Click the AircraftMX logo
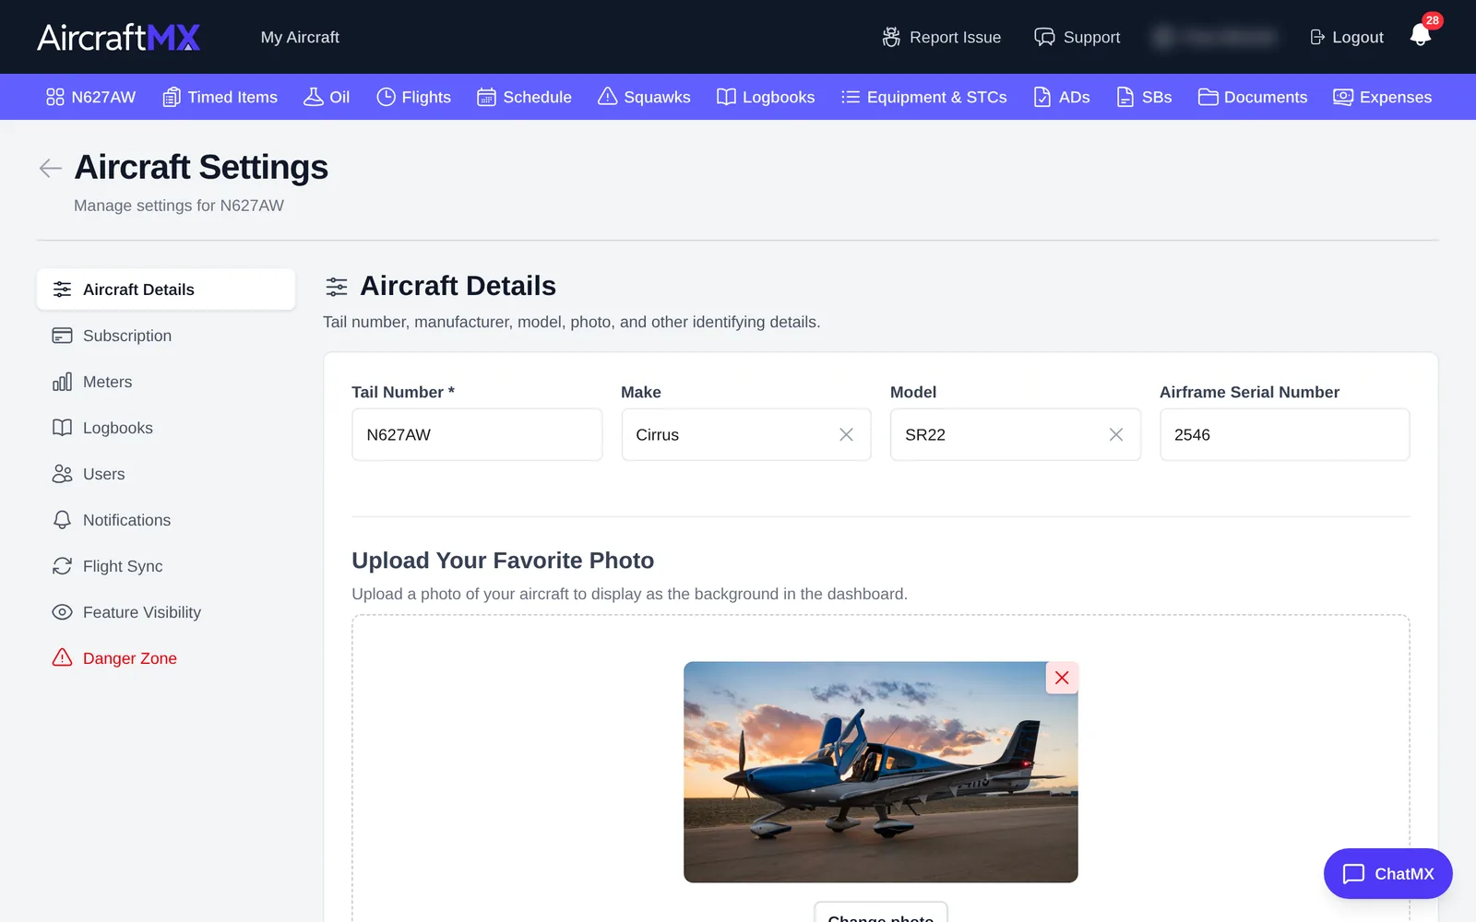 click(118, 37)
